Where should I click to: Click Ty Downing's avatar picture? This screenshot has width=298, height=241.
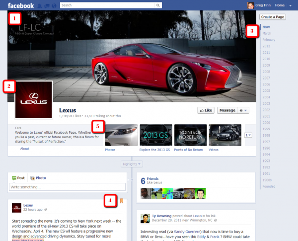[x=145, y=218]
